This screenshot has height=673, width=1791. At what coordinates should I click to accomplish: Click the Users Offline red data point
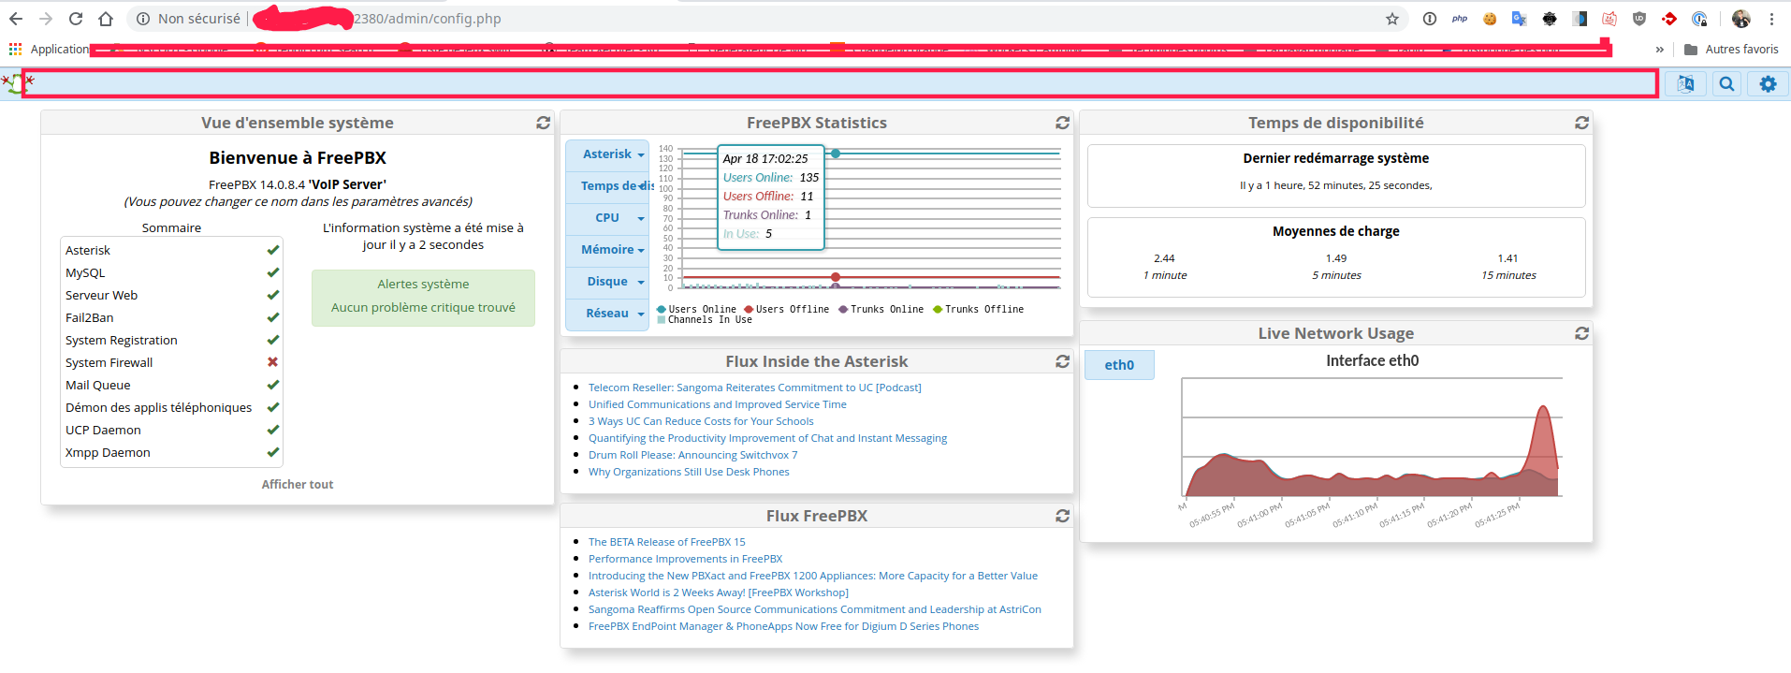[x=836, y=277]
